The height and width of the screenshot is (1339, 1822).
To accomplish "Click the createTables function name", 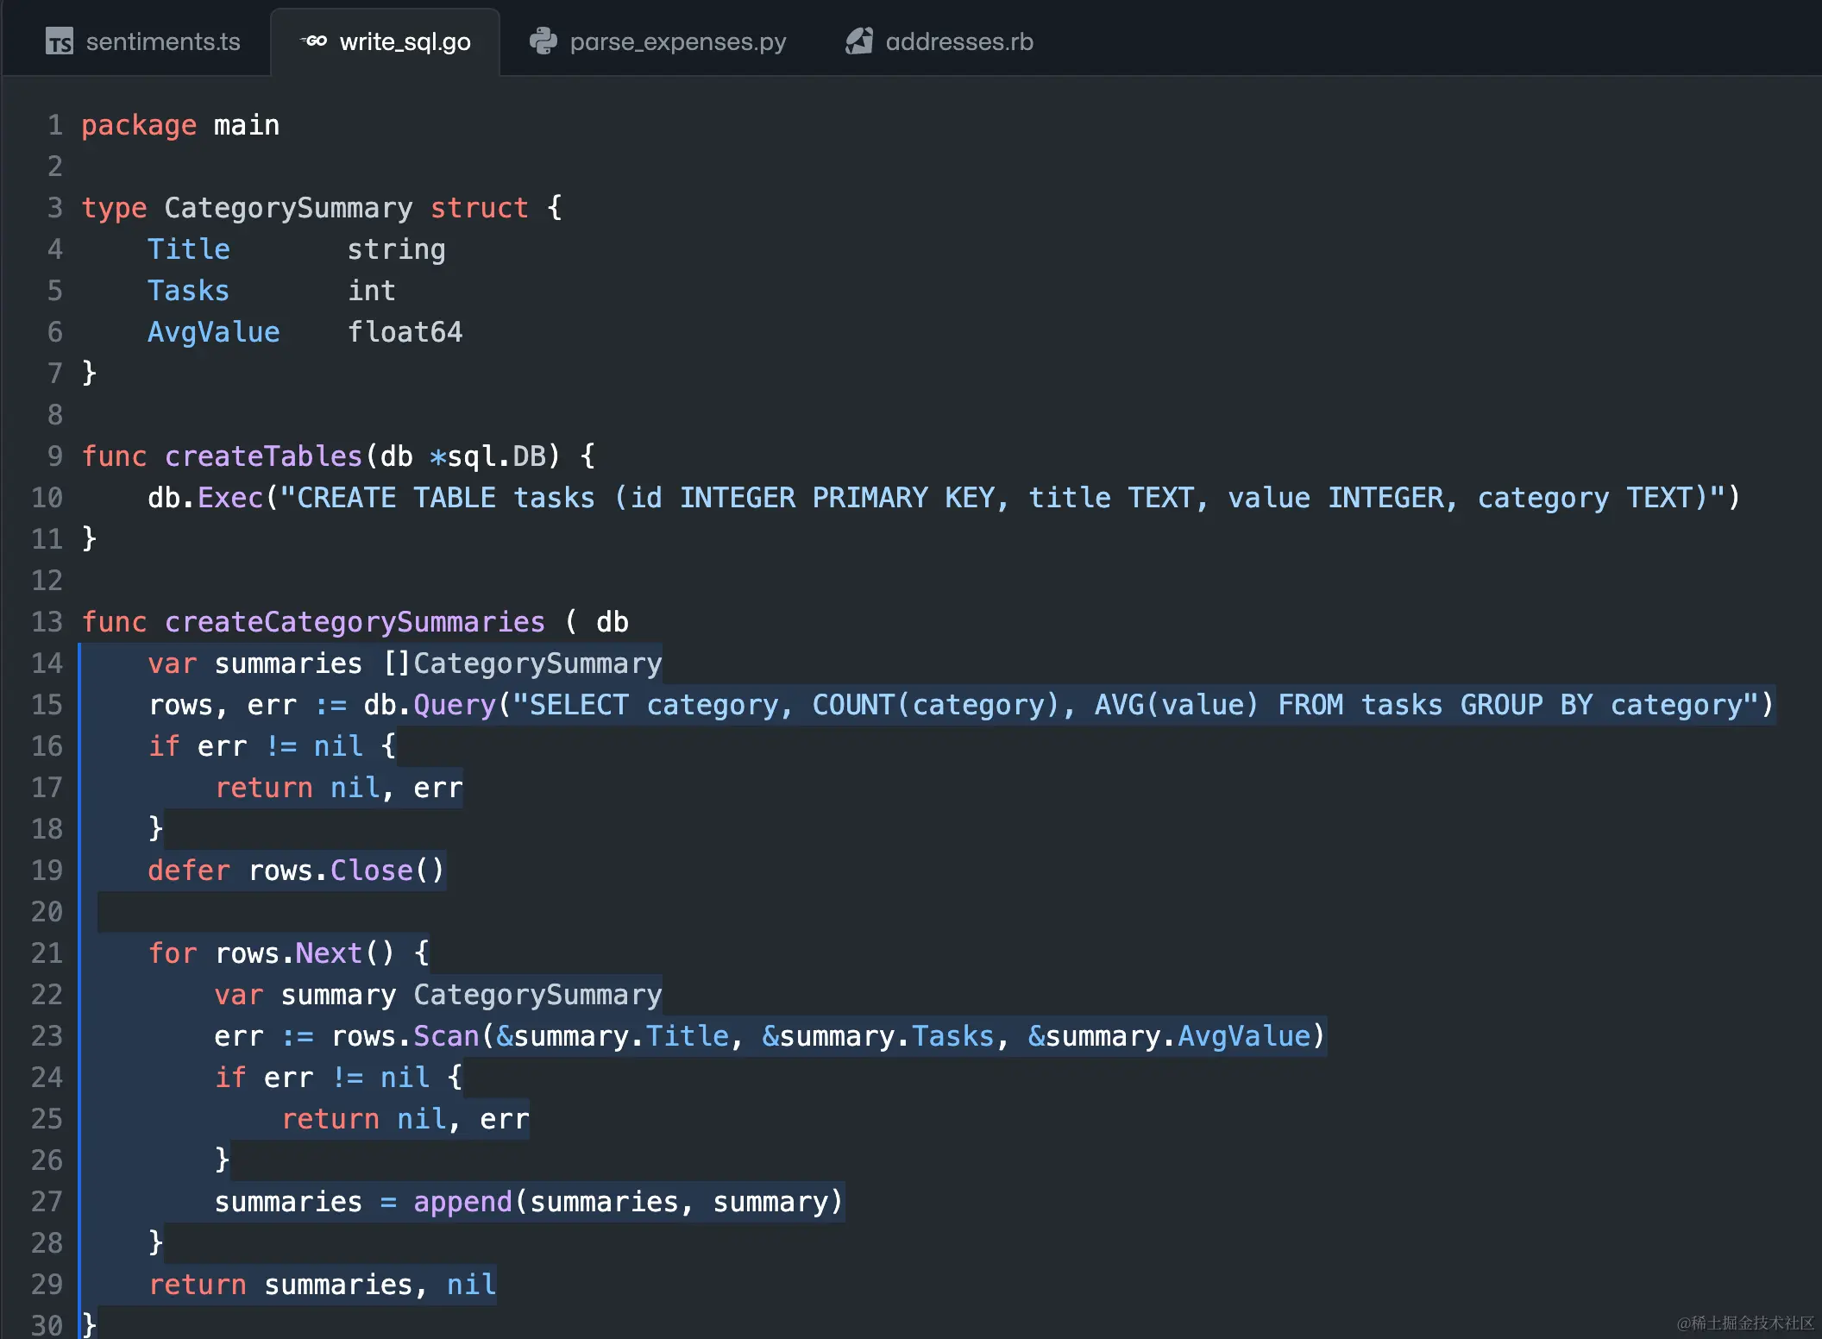I will pos(263,456).
